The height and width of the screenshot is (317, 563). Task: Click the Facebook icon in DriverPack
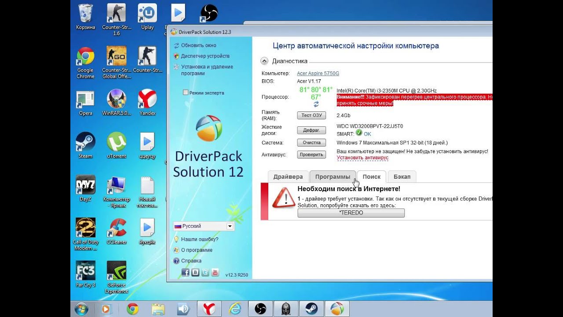pos(185,273)
